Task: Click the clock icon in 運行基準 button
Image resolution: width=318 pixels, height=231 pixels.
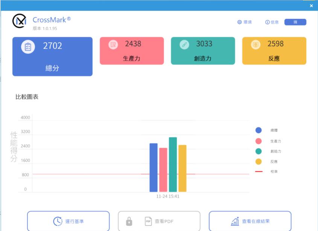Action: [x=58, y=221]
